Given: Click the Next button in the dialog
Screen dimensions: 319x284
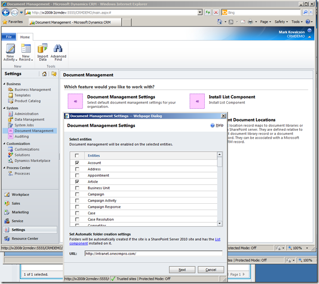Looking at the screenshot, I should (182, 269).
